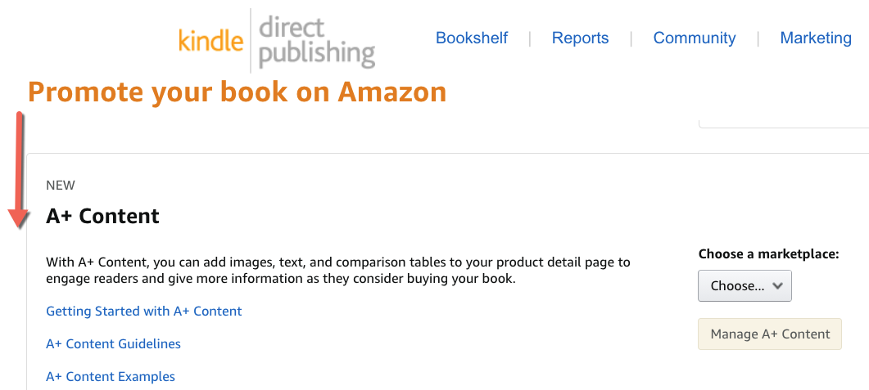Viewport: 869px width, 390px height.
Task: Click the orange "kindle" word in logo
Action: 211,42
